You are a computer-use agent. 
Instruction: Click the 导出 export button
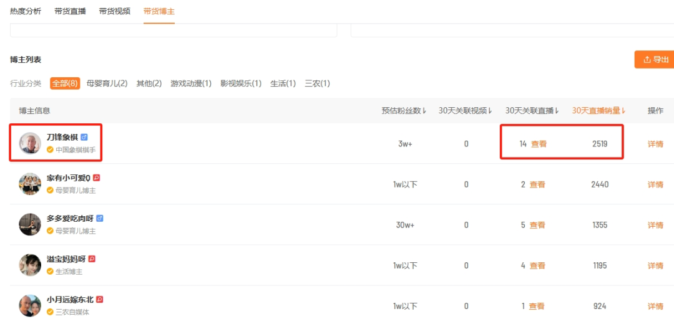point(655,60)
